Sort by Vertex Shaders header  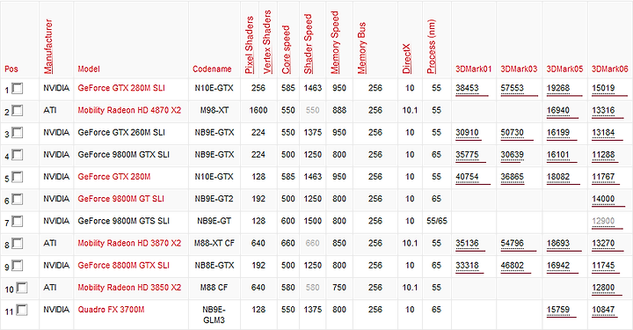point(267,42)
